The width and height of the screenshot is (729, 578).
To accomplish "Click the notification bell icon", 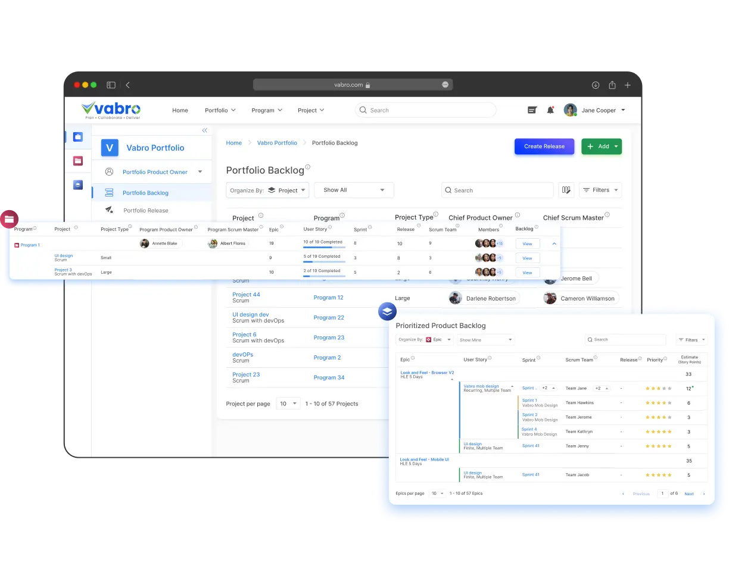I will click(550, 110).
